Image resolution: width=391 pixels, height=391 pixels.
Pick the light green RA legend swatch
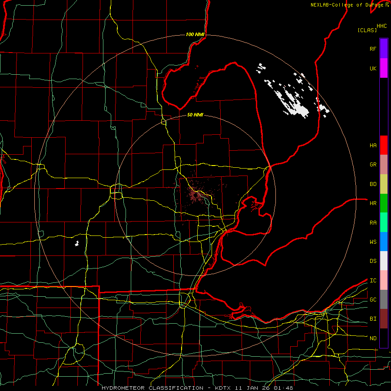click(x=384, y=222)
